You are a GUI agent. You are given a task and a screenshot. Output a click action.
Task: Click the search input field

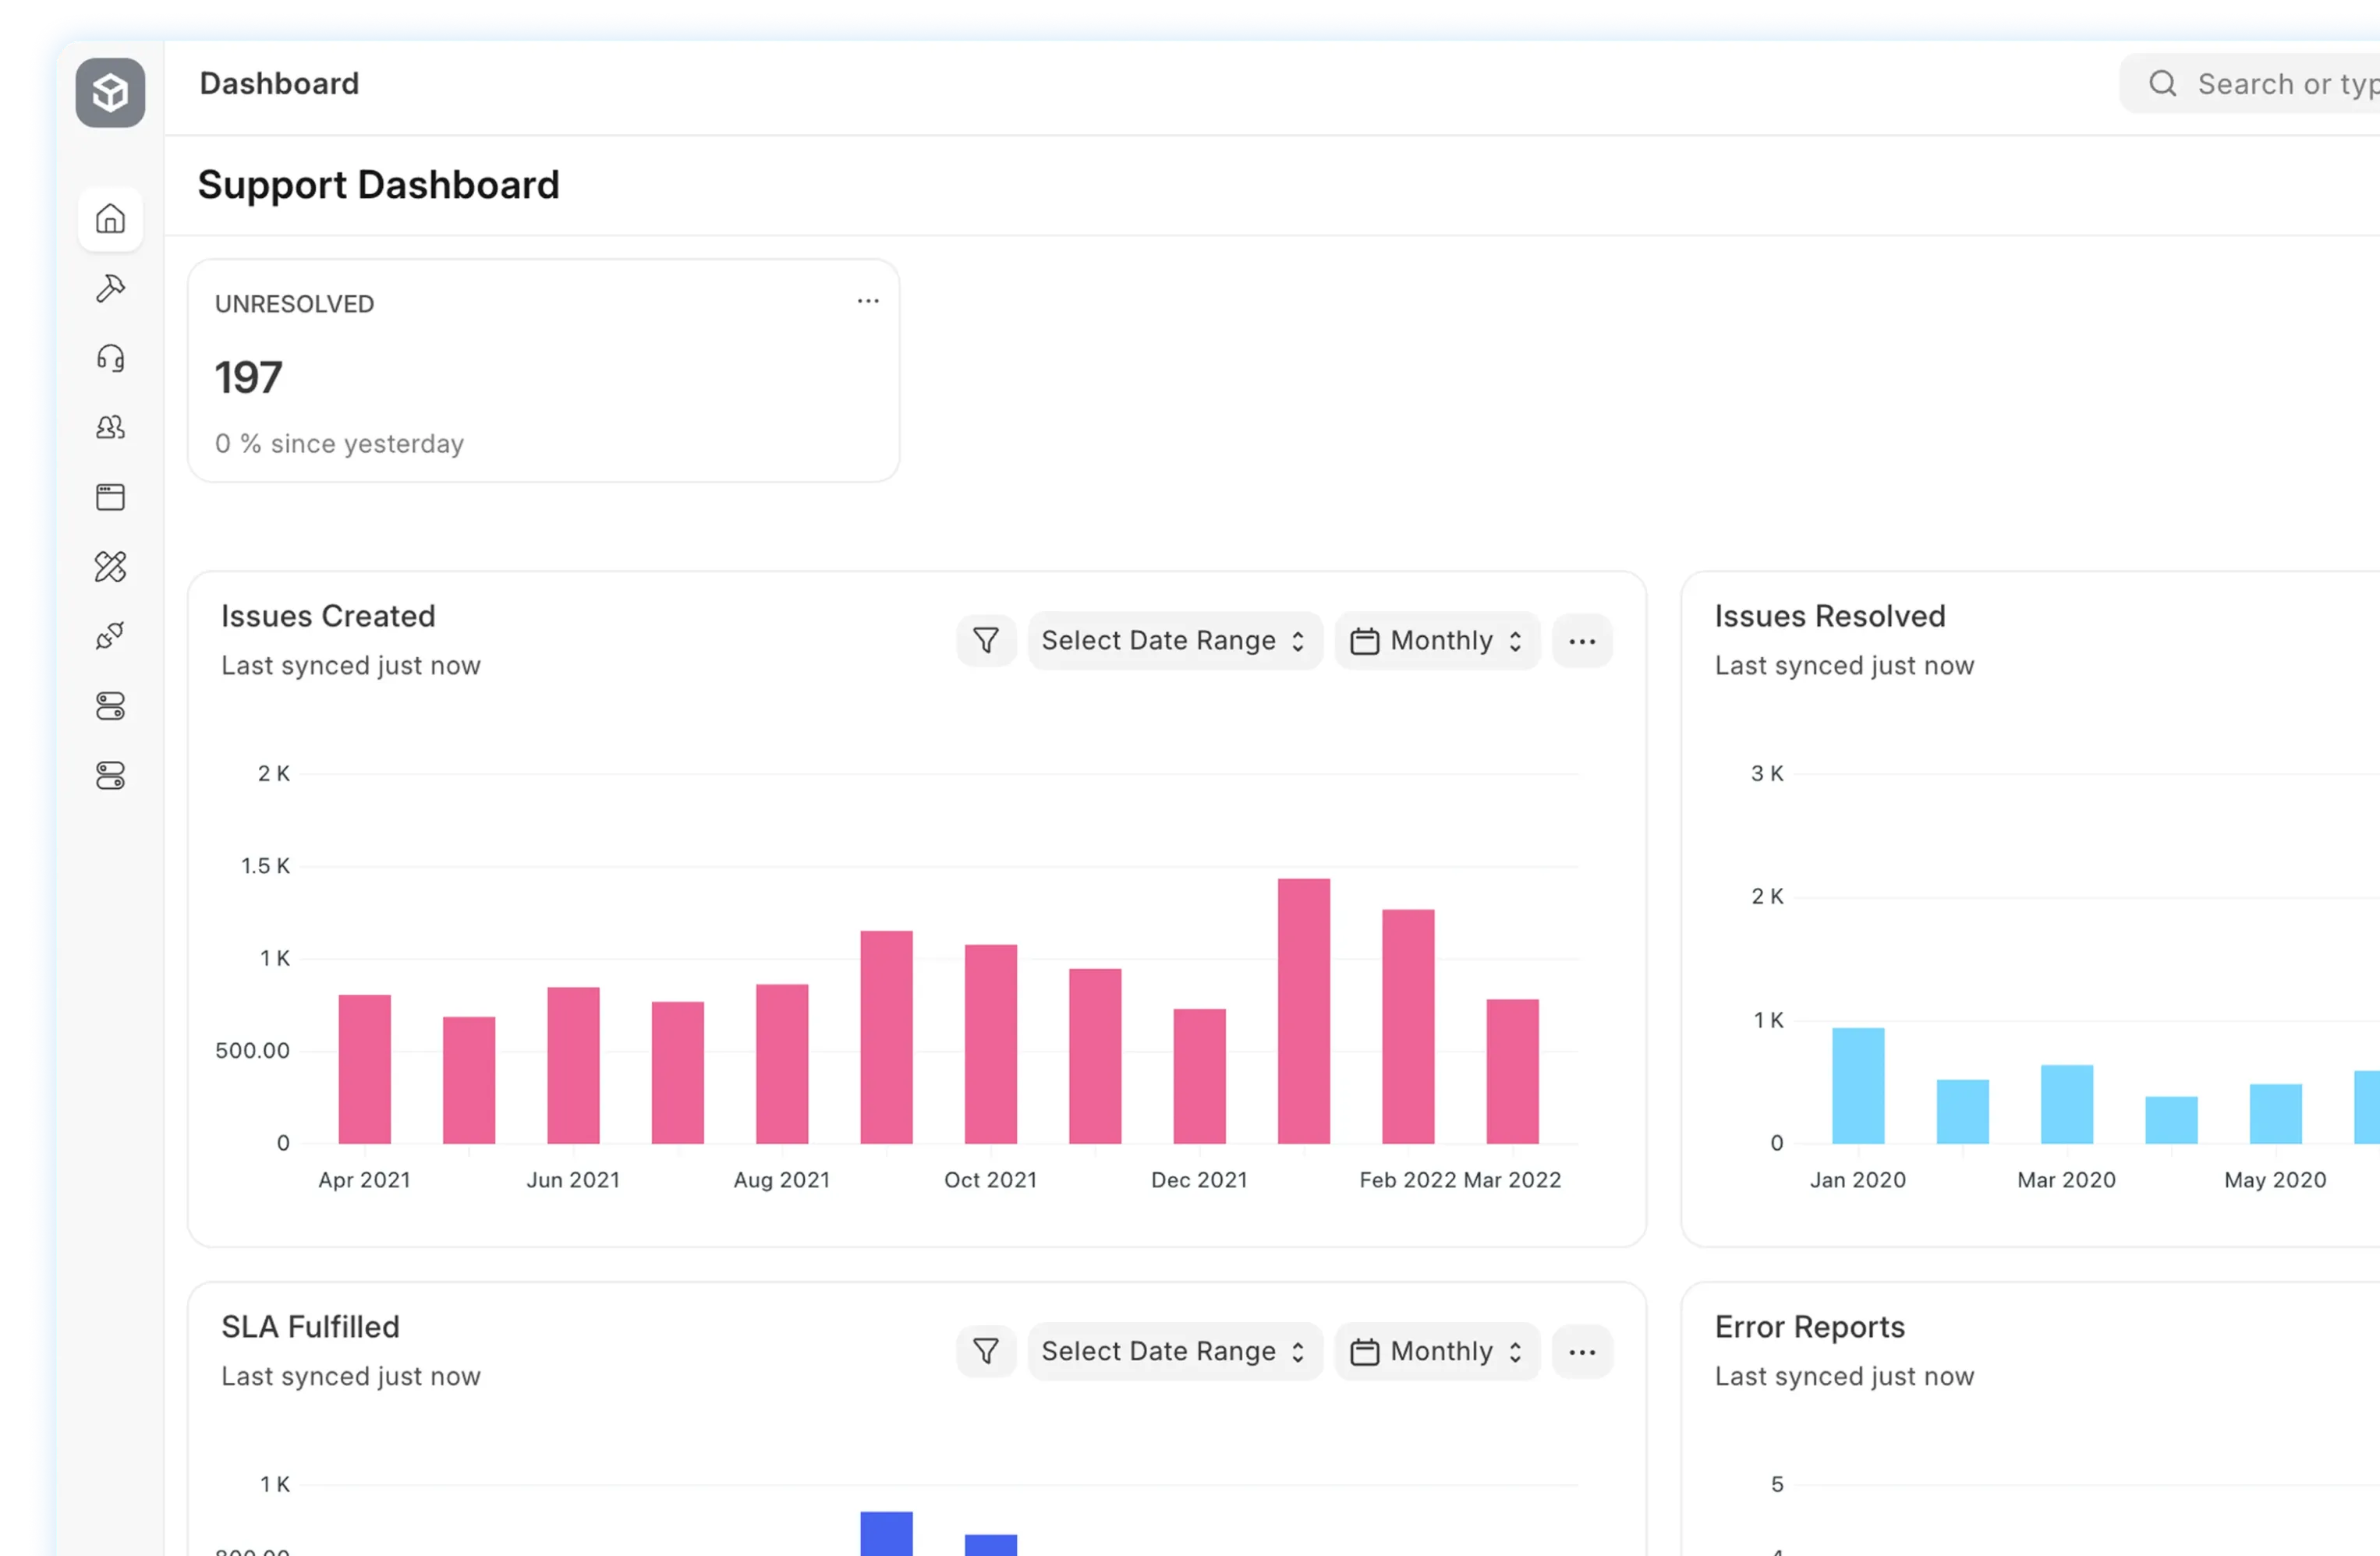(2280, 84)
